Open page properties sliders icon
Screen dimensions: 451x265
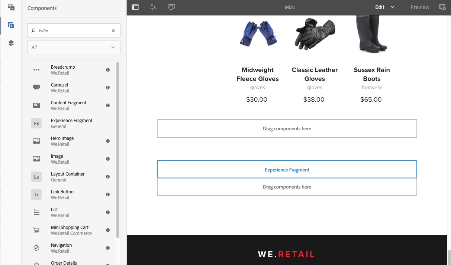(153, 7)
